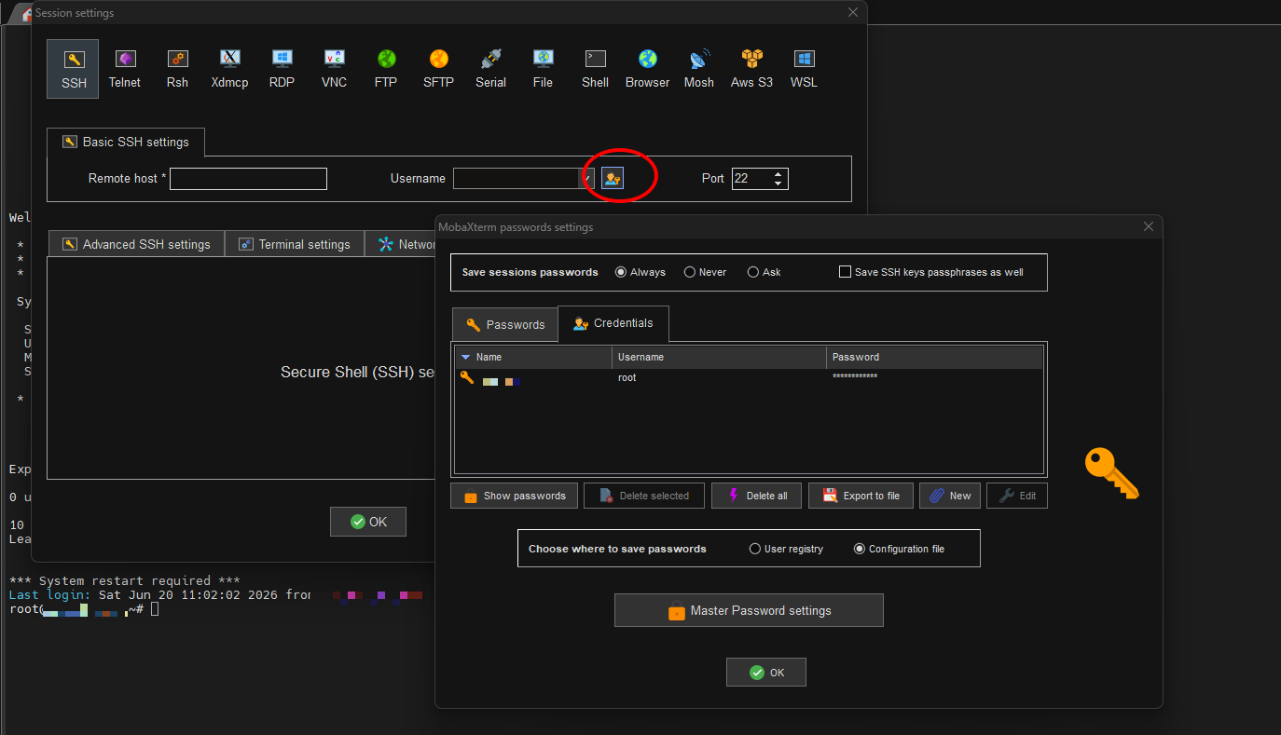Open the Username dropdown arrow

point(588,178)
